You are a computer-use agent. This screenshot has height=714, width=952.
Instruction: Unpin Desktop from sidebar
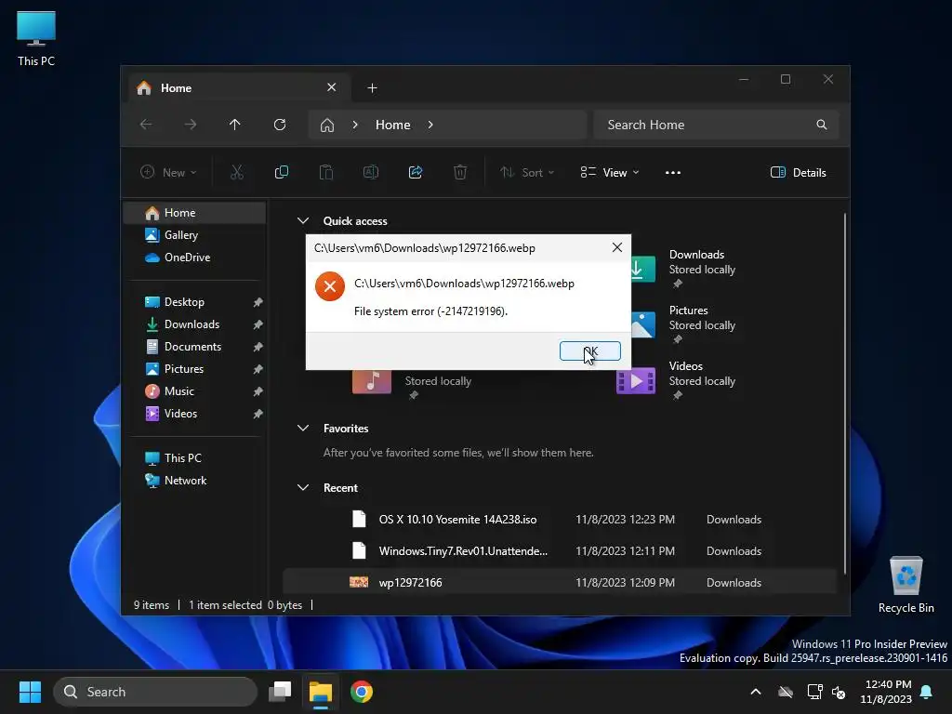pyautogui.click(x=258, y=302)
